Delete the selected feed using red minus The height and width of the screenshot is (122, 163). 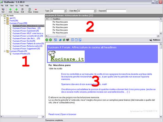(x=36, y=10)
